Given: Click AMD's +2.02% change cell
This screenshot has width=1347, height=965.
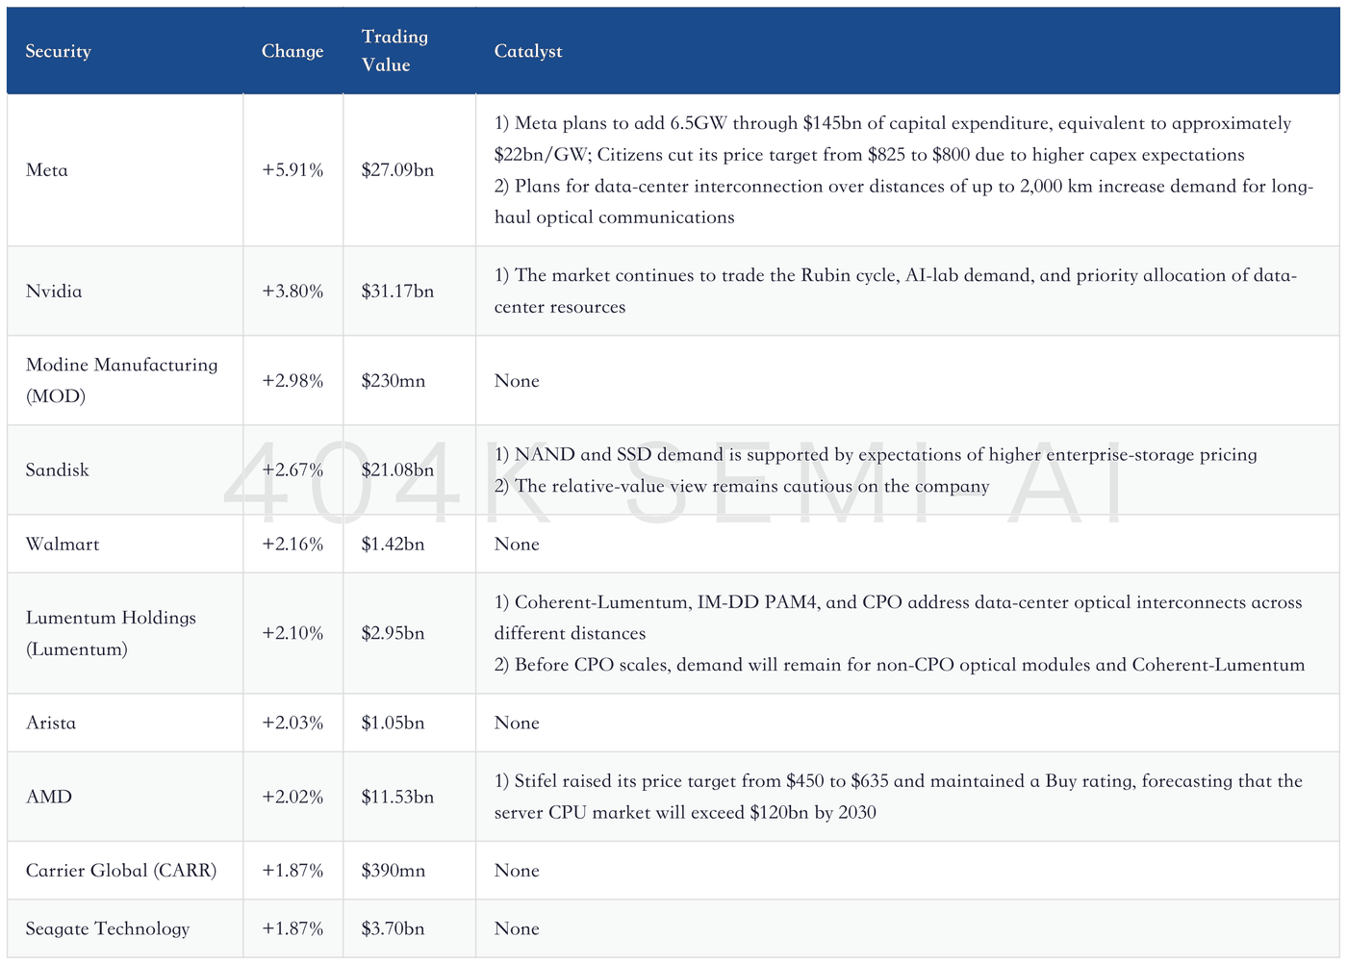Looking at the screenshot, I should (292, 798).
